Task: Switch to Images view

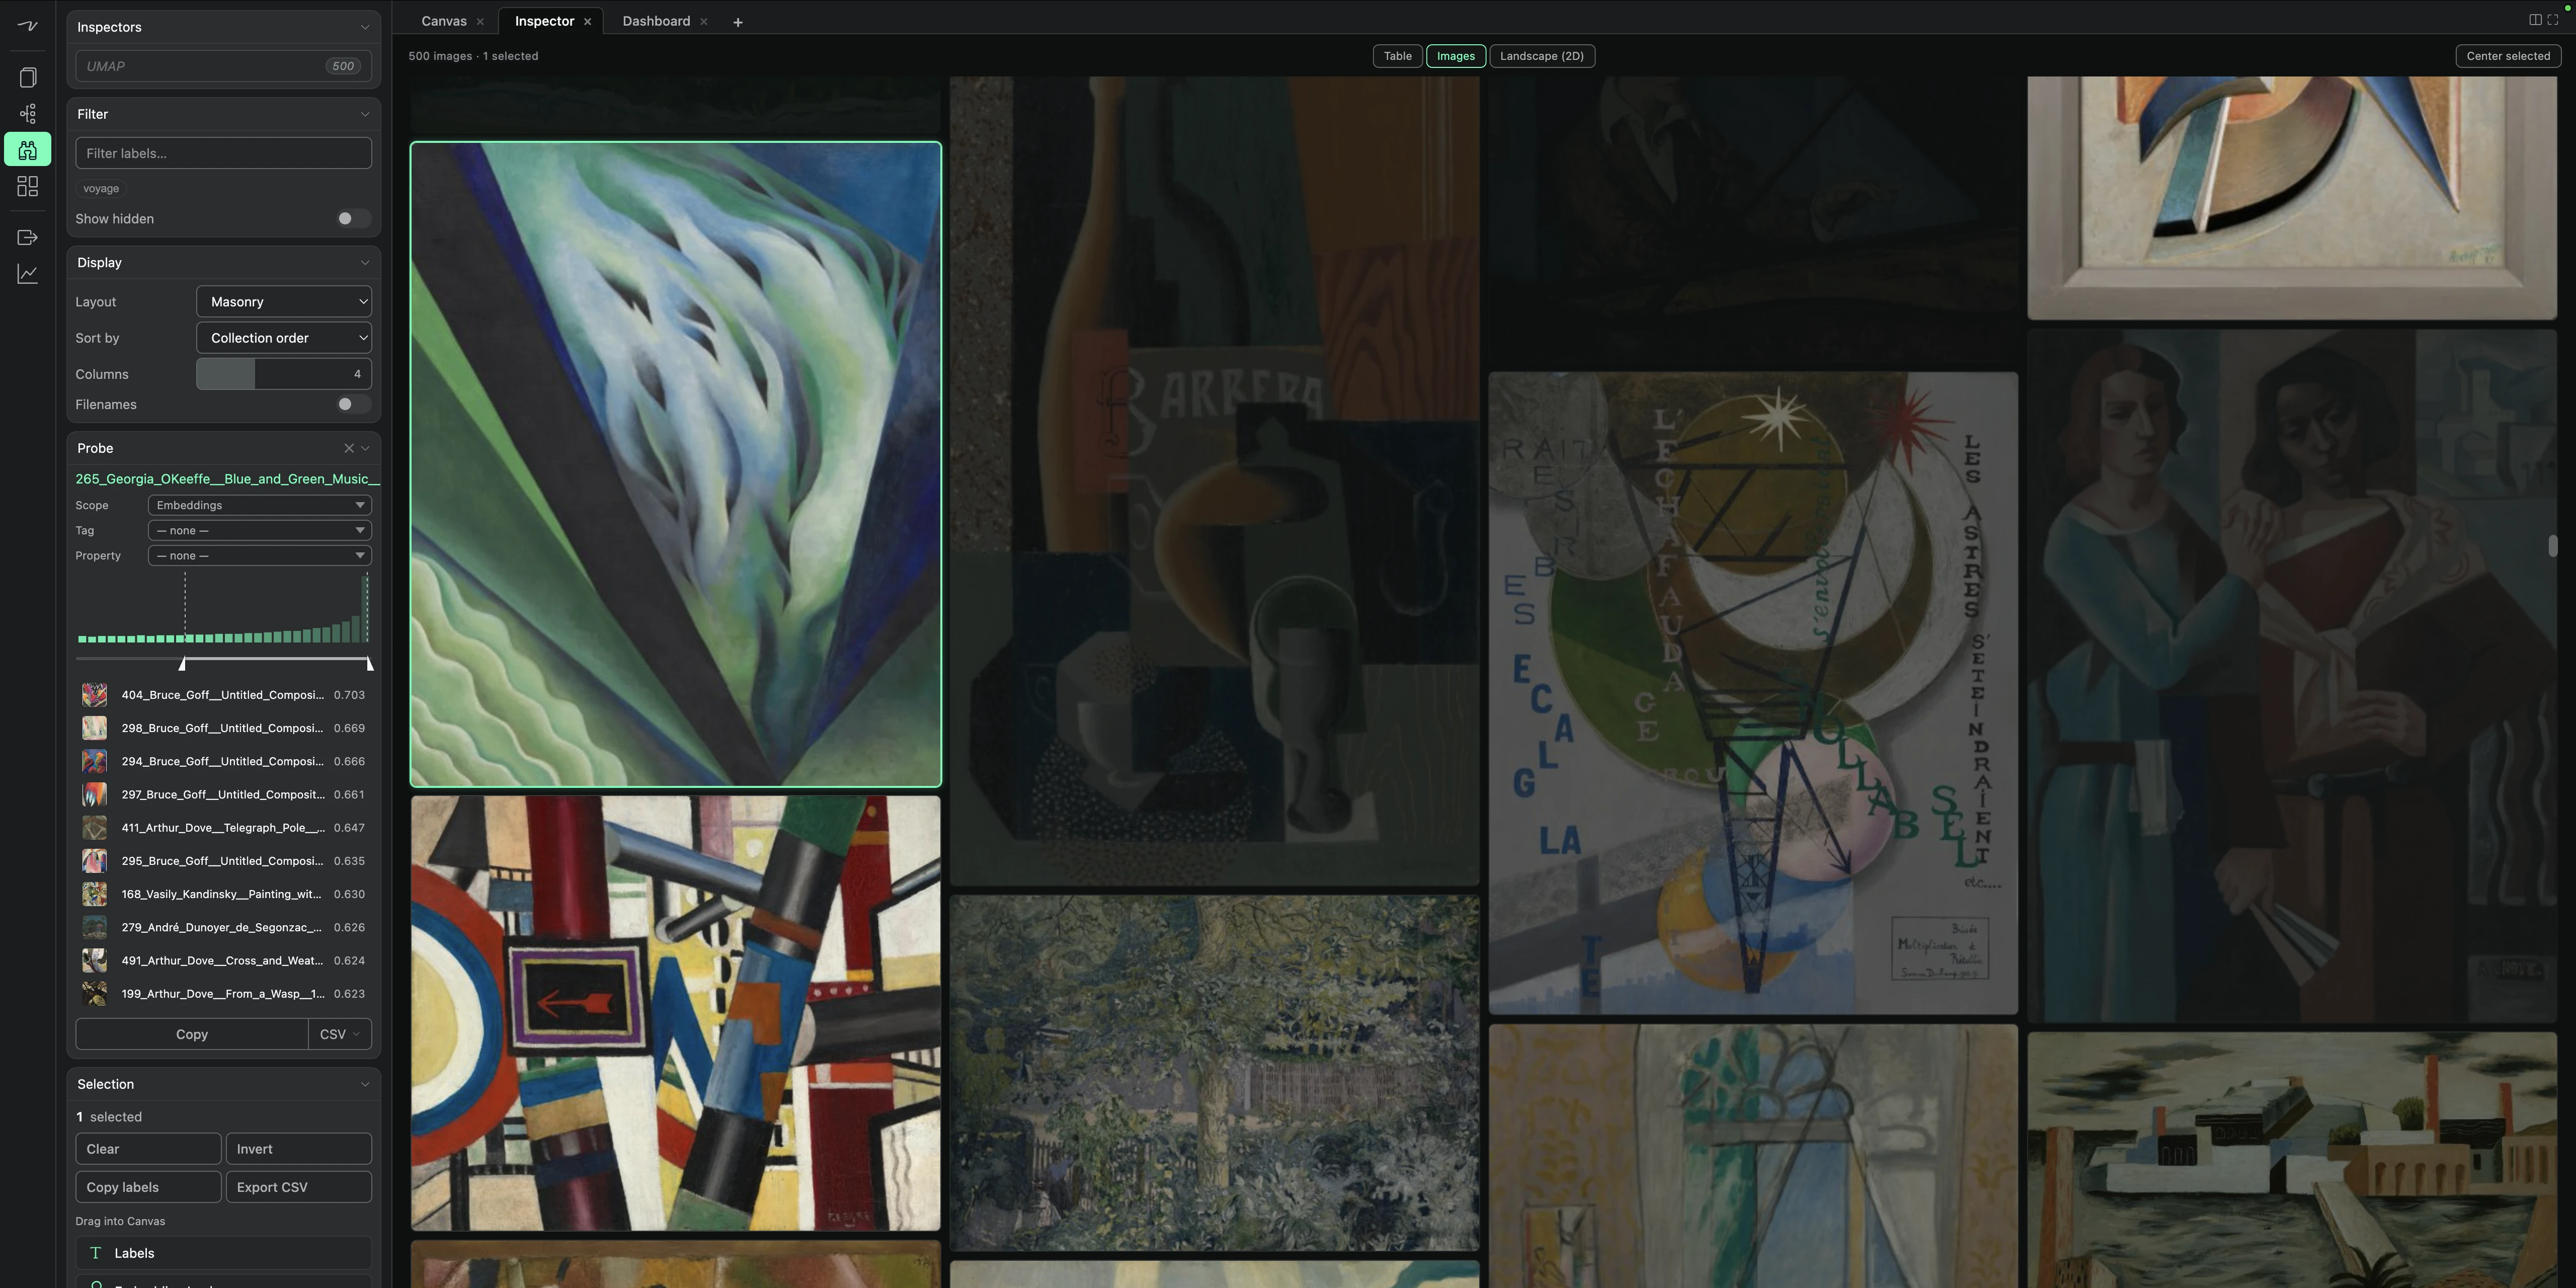Action: [1456, 56]
